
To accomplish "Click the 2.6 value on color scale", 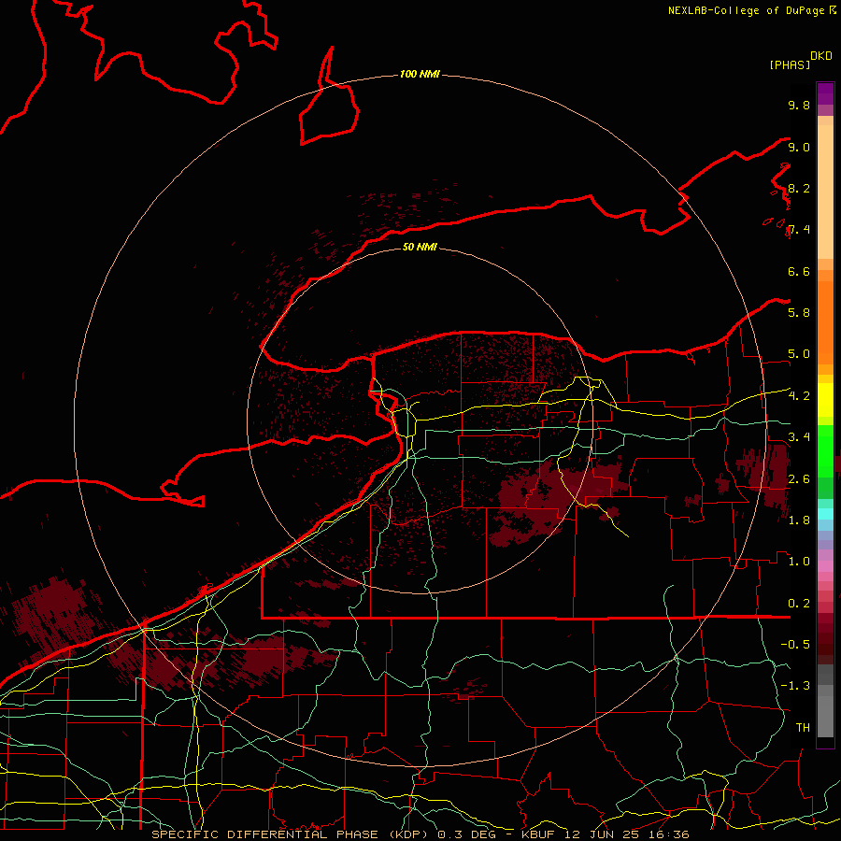I will click(799, 479).
